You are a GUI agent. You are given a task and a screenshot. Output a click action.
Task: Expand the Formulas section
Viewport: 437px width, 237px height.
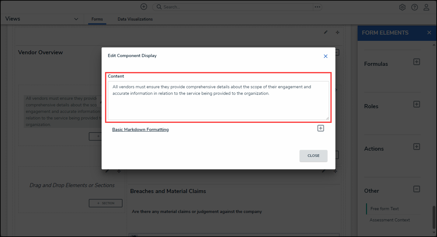[416, 62]
